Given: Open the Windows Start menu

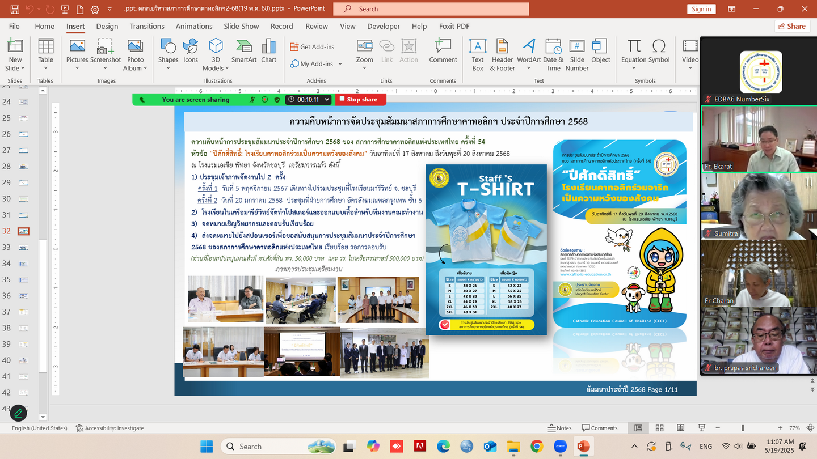Looking at the screenshot, I should pos(207,446).
